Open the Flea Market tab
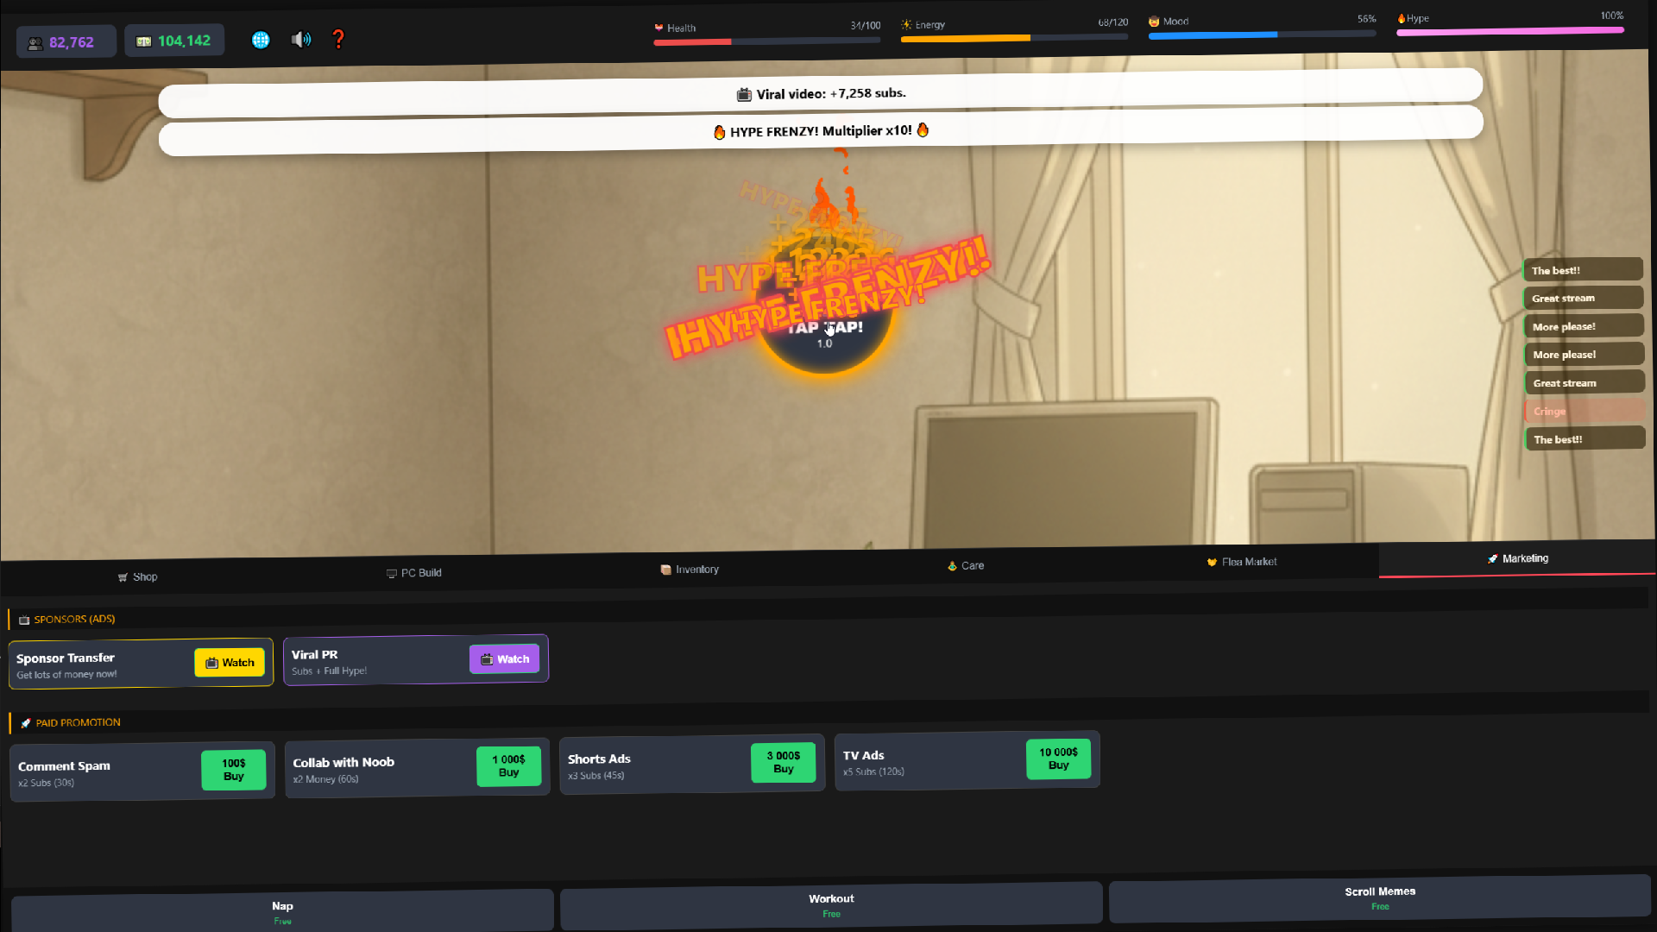Screen dimensions: 1657x932 point(1241,562)
